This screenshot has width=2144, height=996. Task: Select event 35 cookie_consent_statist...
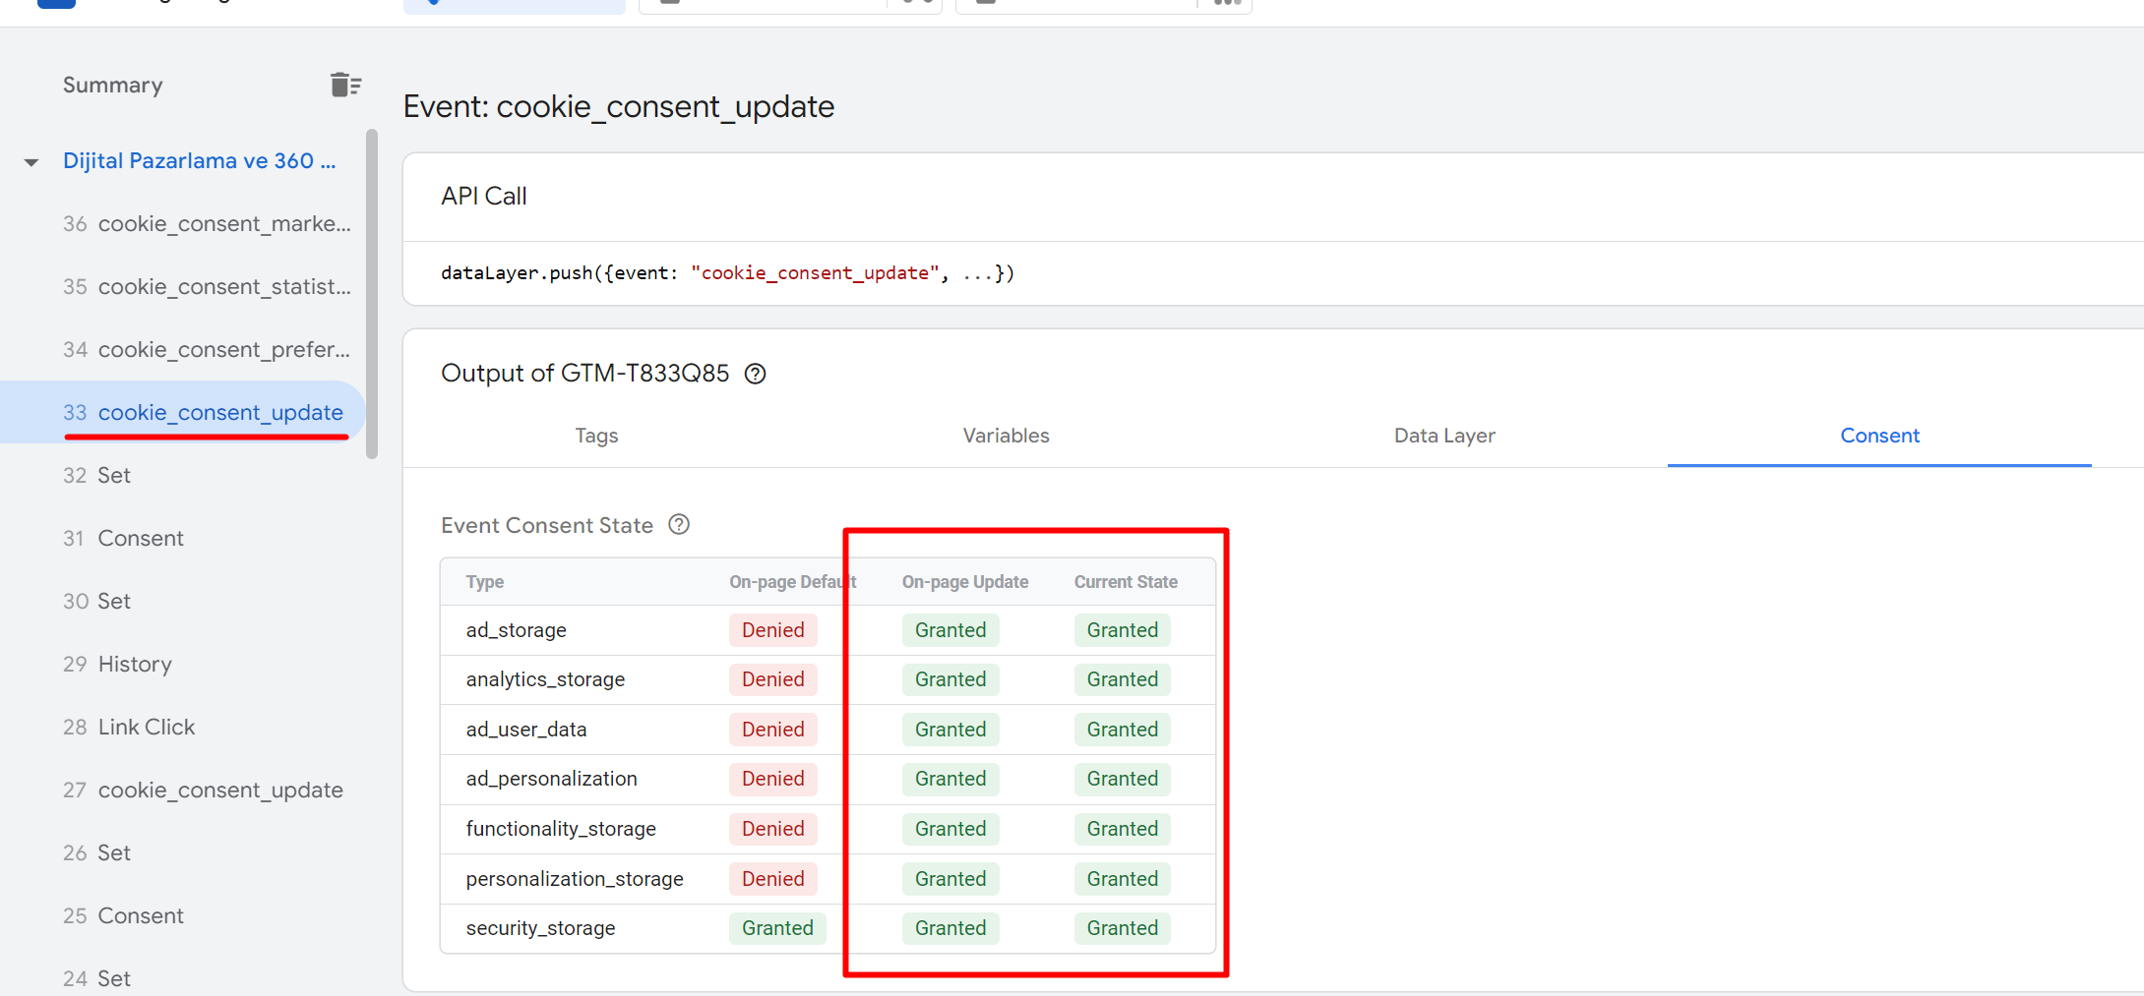[x=207, y=287]
